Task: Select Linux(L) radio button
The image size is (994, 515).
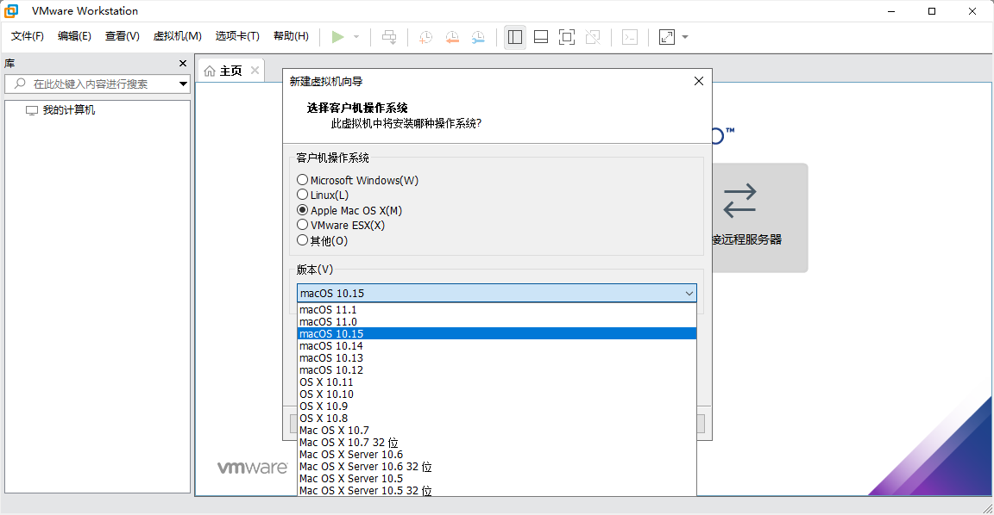Action: point(302,195)
